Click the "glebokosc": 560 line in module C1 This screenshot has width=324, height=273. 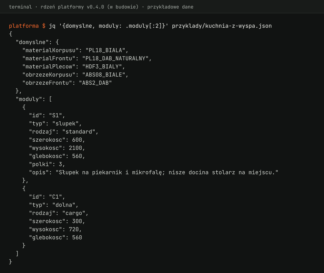pos(55,237)
